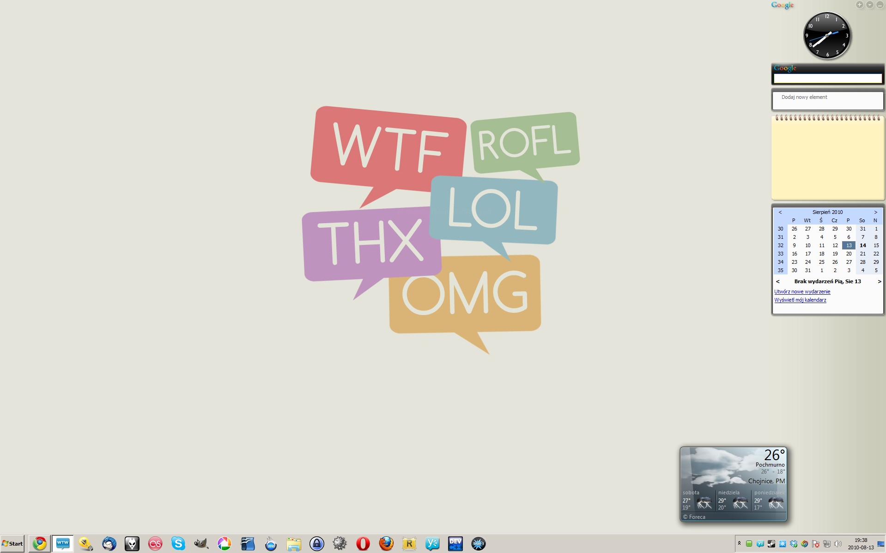886x553 pixels.
Task: Click into the yellow notepad gadget
Action: point(828,159)
